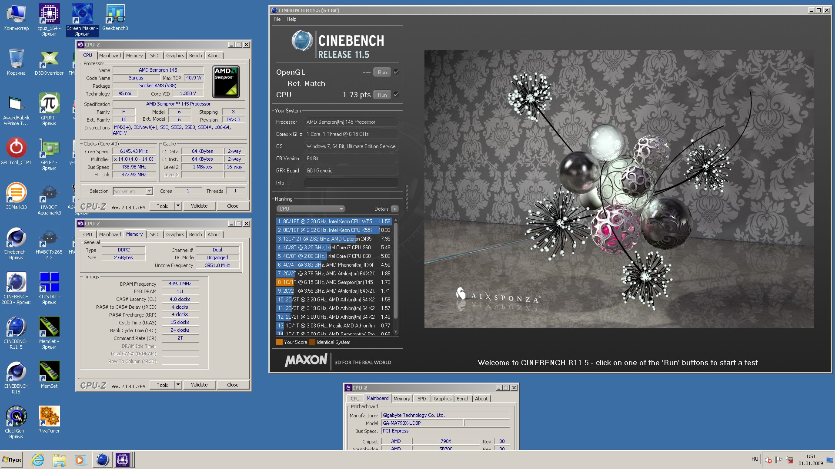Image resolution: width=835 pixels, height=469 pixels.
Task: Open the Ranking CPU dropdown in Cinebench
Action: click(311, 209)
